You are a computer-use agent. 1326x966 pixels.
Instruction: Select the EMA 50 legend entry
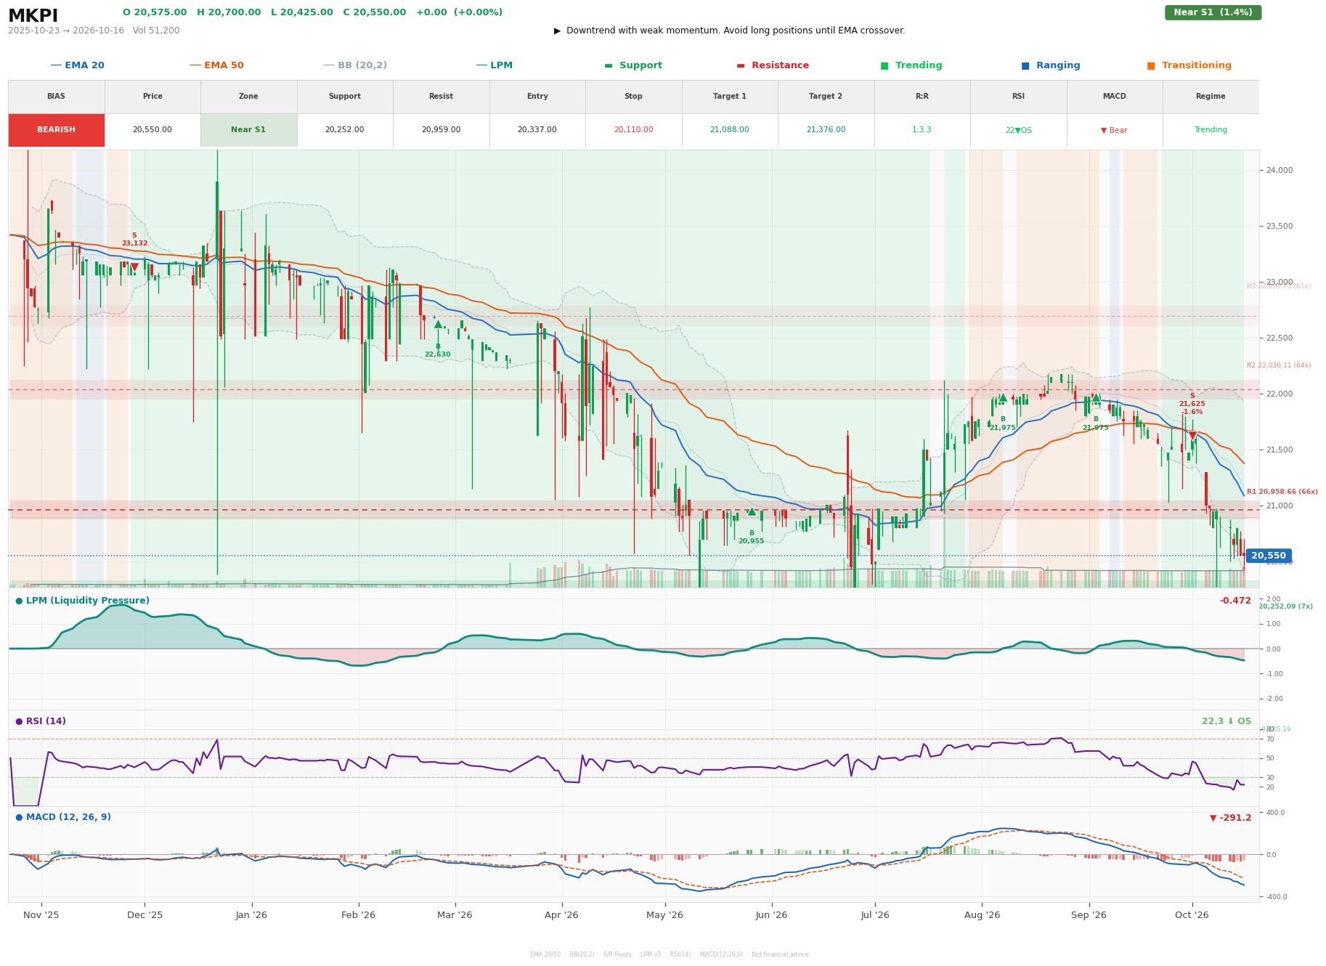(216, 65)
